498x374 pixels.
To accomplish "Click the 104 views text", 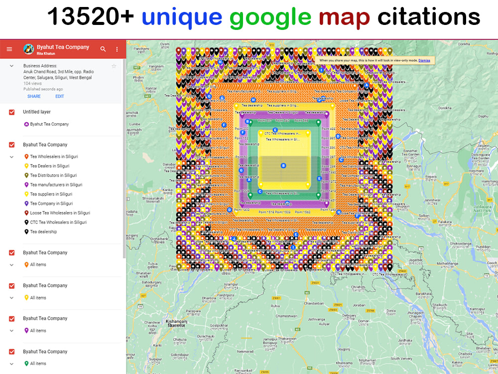I will (x=32, y=83).
